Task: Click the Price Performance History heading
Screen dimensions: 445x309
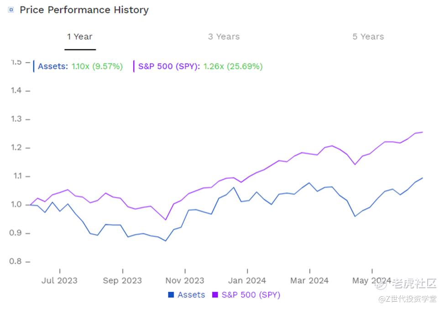Action: (84, 10)
